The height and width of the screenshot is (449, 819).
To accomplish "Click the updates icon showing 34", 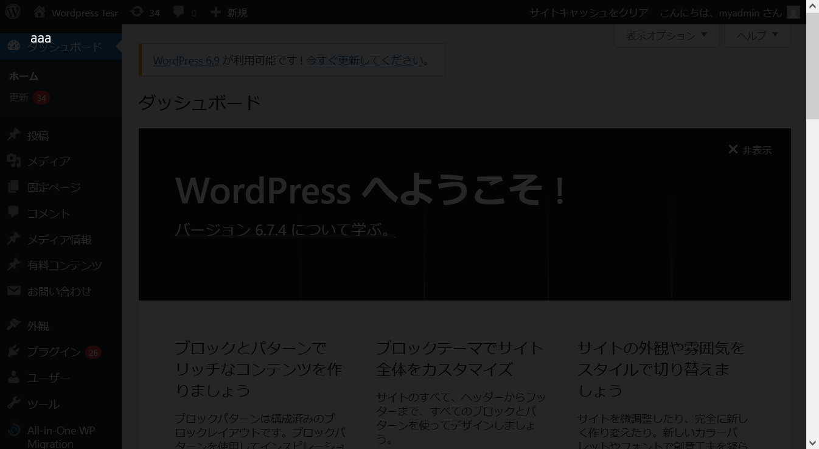I will tap(138, 12).
